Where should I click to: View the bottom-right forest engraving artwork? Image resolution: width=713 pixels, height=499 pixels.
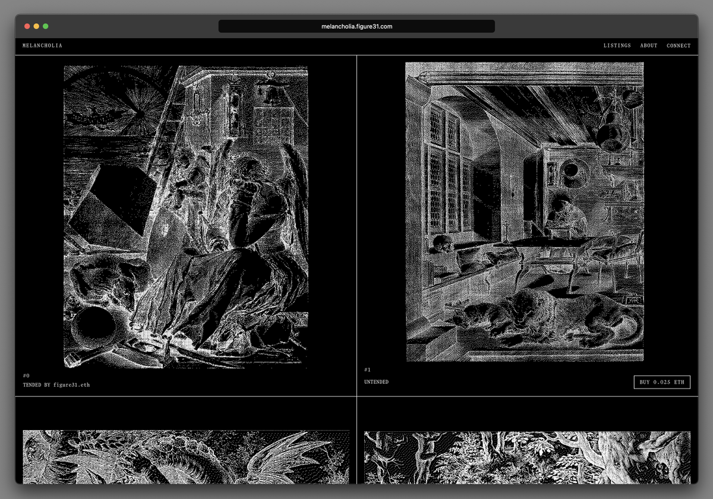point(527,457)
